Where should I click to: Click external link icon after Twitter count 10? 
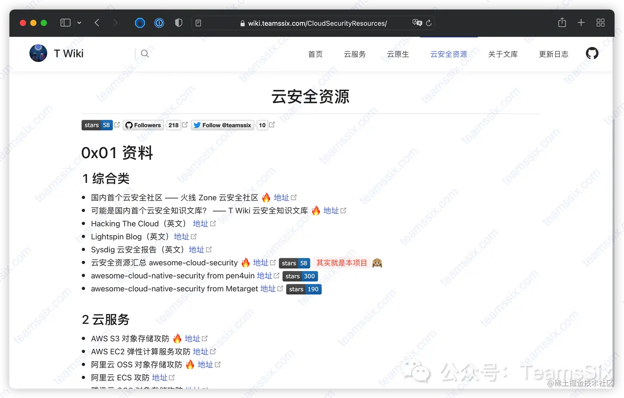point(272,124)
